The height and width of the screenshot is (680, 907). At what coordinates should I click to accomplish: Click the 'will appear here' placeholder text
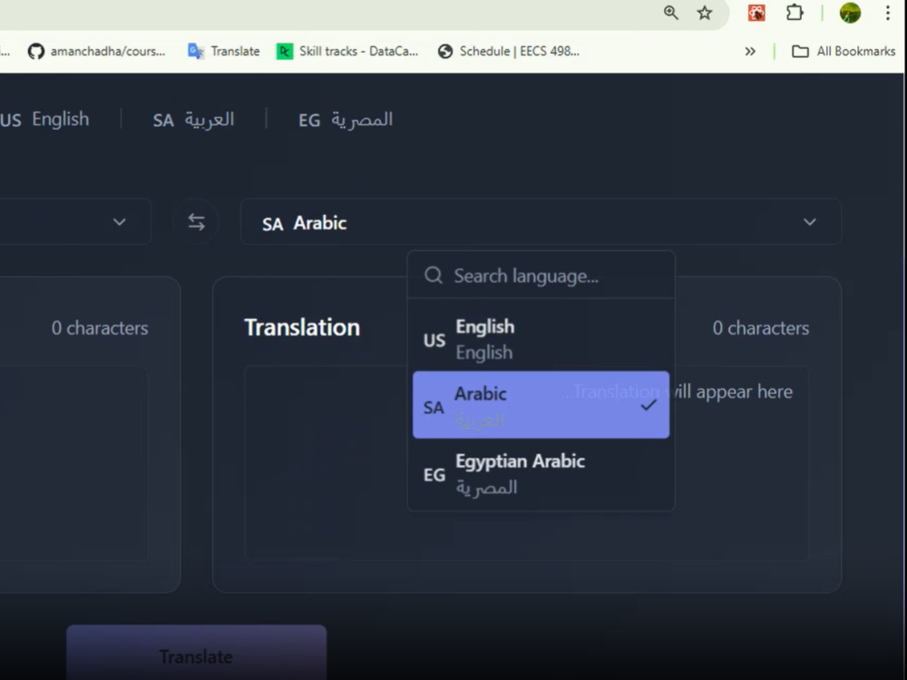pos(733,392)
